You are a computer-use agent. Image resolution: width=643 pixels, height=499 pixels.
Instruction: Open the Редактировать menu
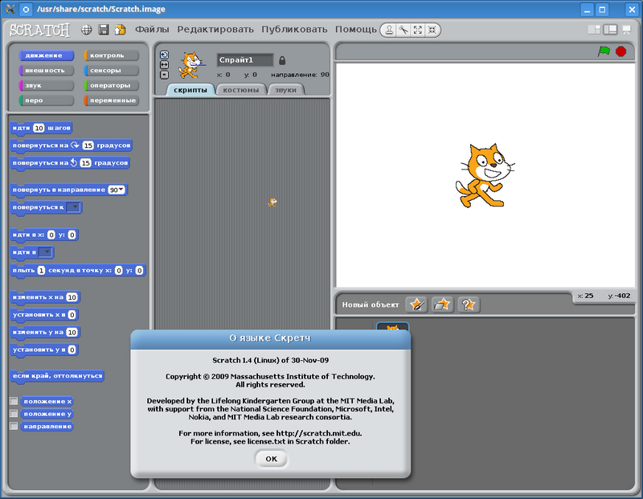(215, 30)
